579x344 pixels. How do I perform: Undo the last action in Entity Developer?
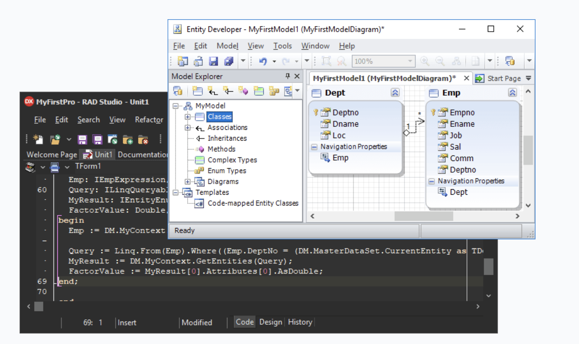click(263, 61)
